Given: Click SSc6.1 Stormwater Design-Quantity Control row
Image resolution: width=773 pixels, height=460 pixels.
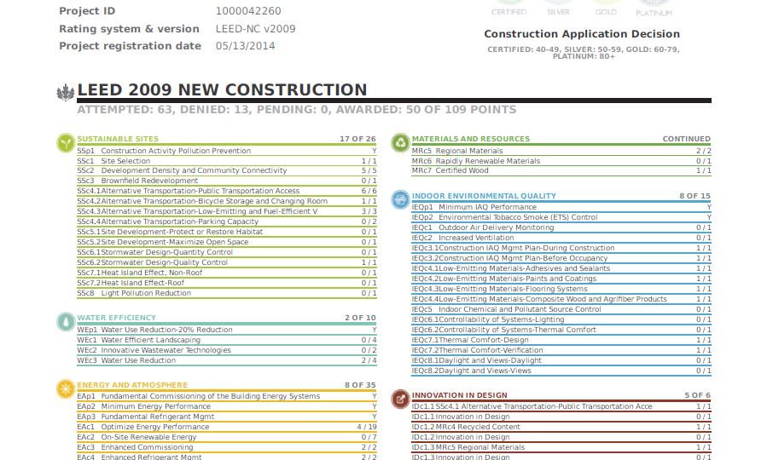Looking at the screenshot, I should [x=227, y=252].
